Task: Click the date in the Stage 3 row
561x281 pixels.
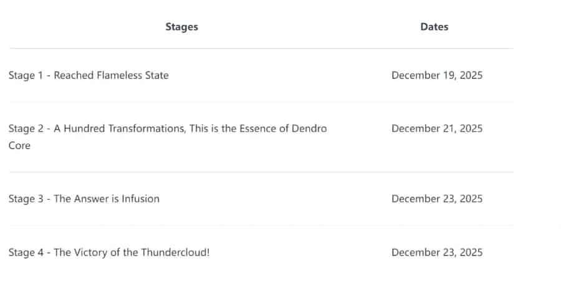Action: [x=436, y=199]
